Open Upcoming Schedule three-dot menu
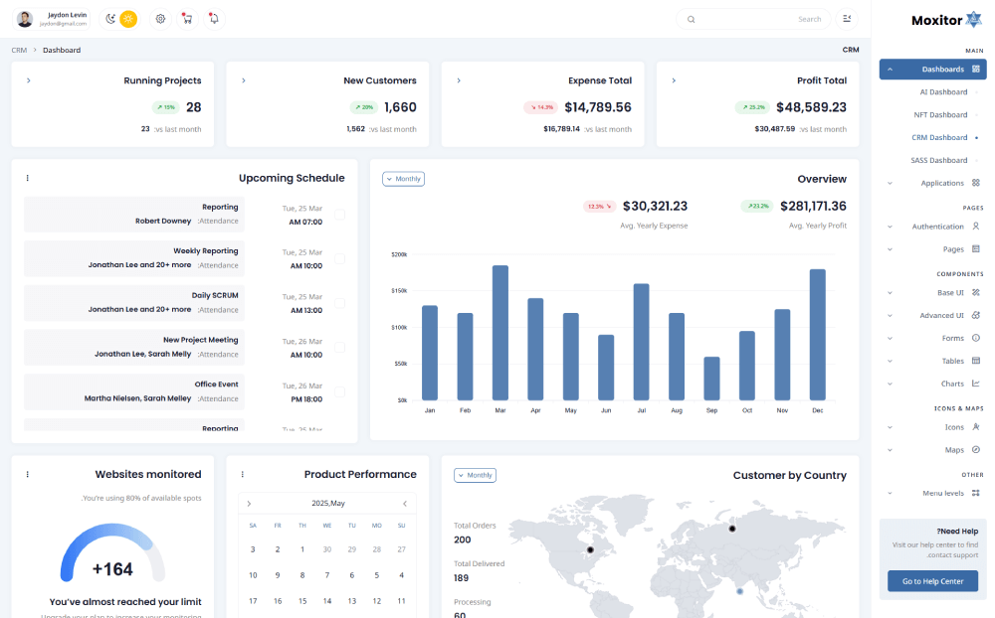The height and width of the screenshot is (618, 995). pyautogui.click(x=28, y=179)
